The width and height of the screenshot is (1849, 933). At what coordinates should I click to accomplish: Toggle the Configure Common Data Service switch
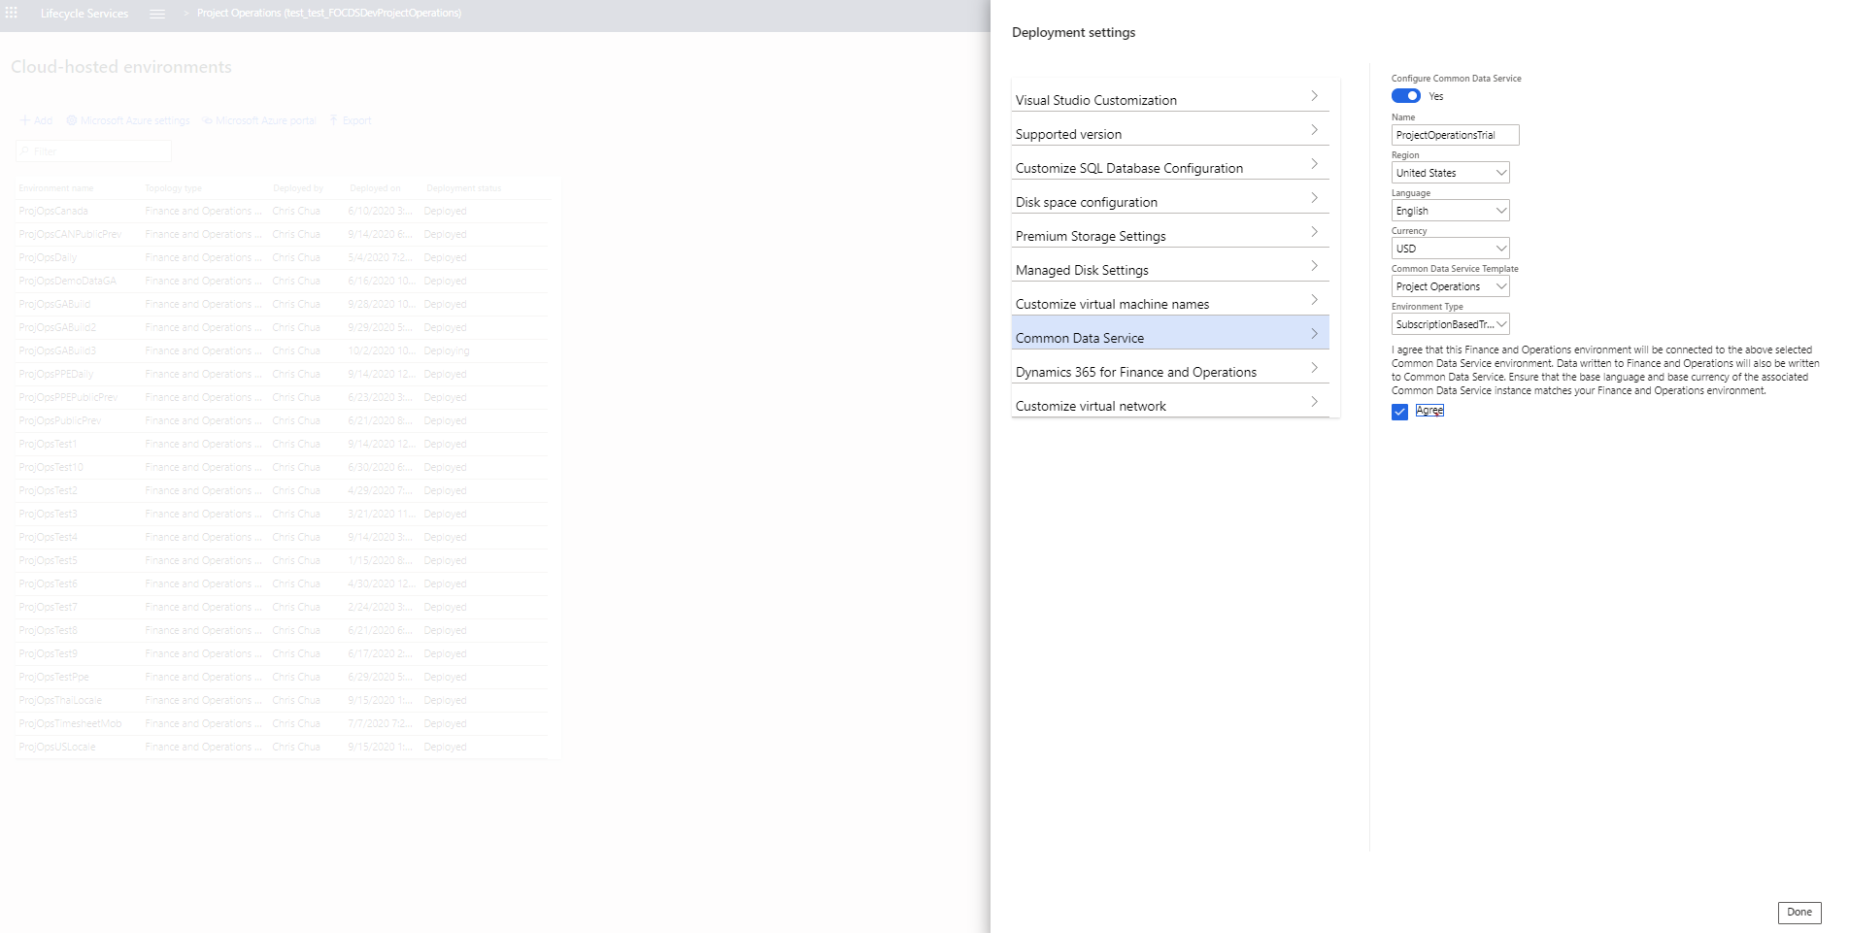tap(1405, 96)
